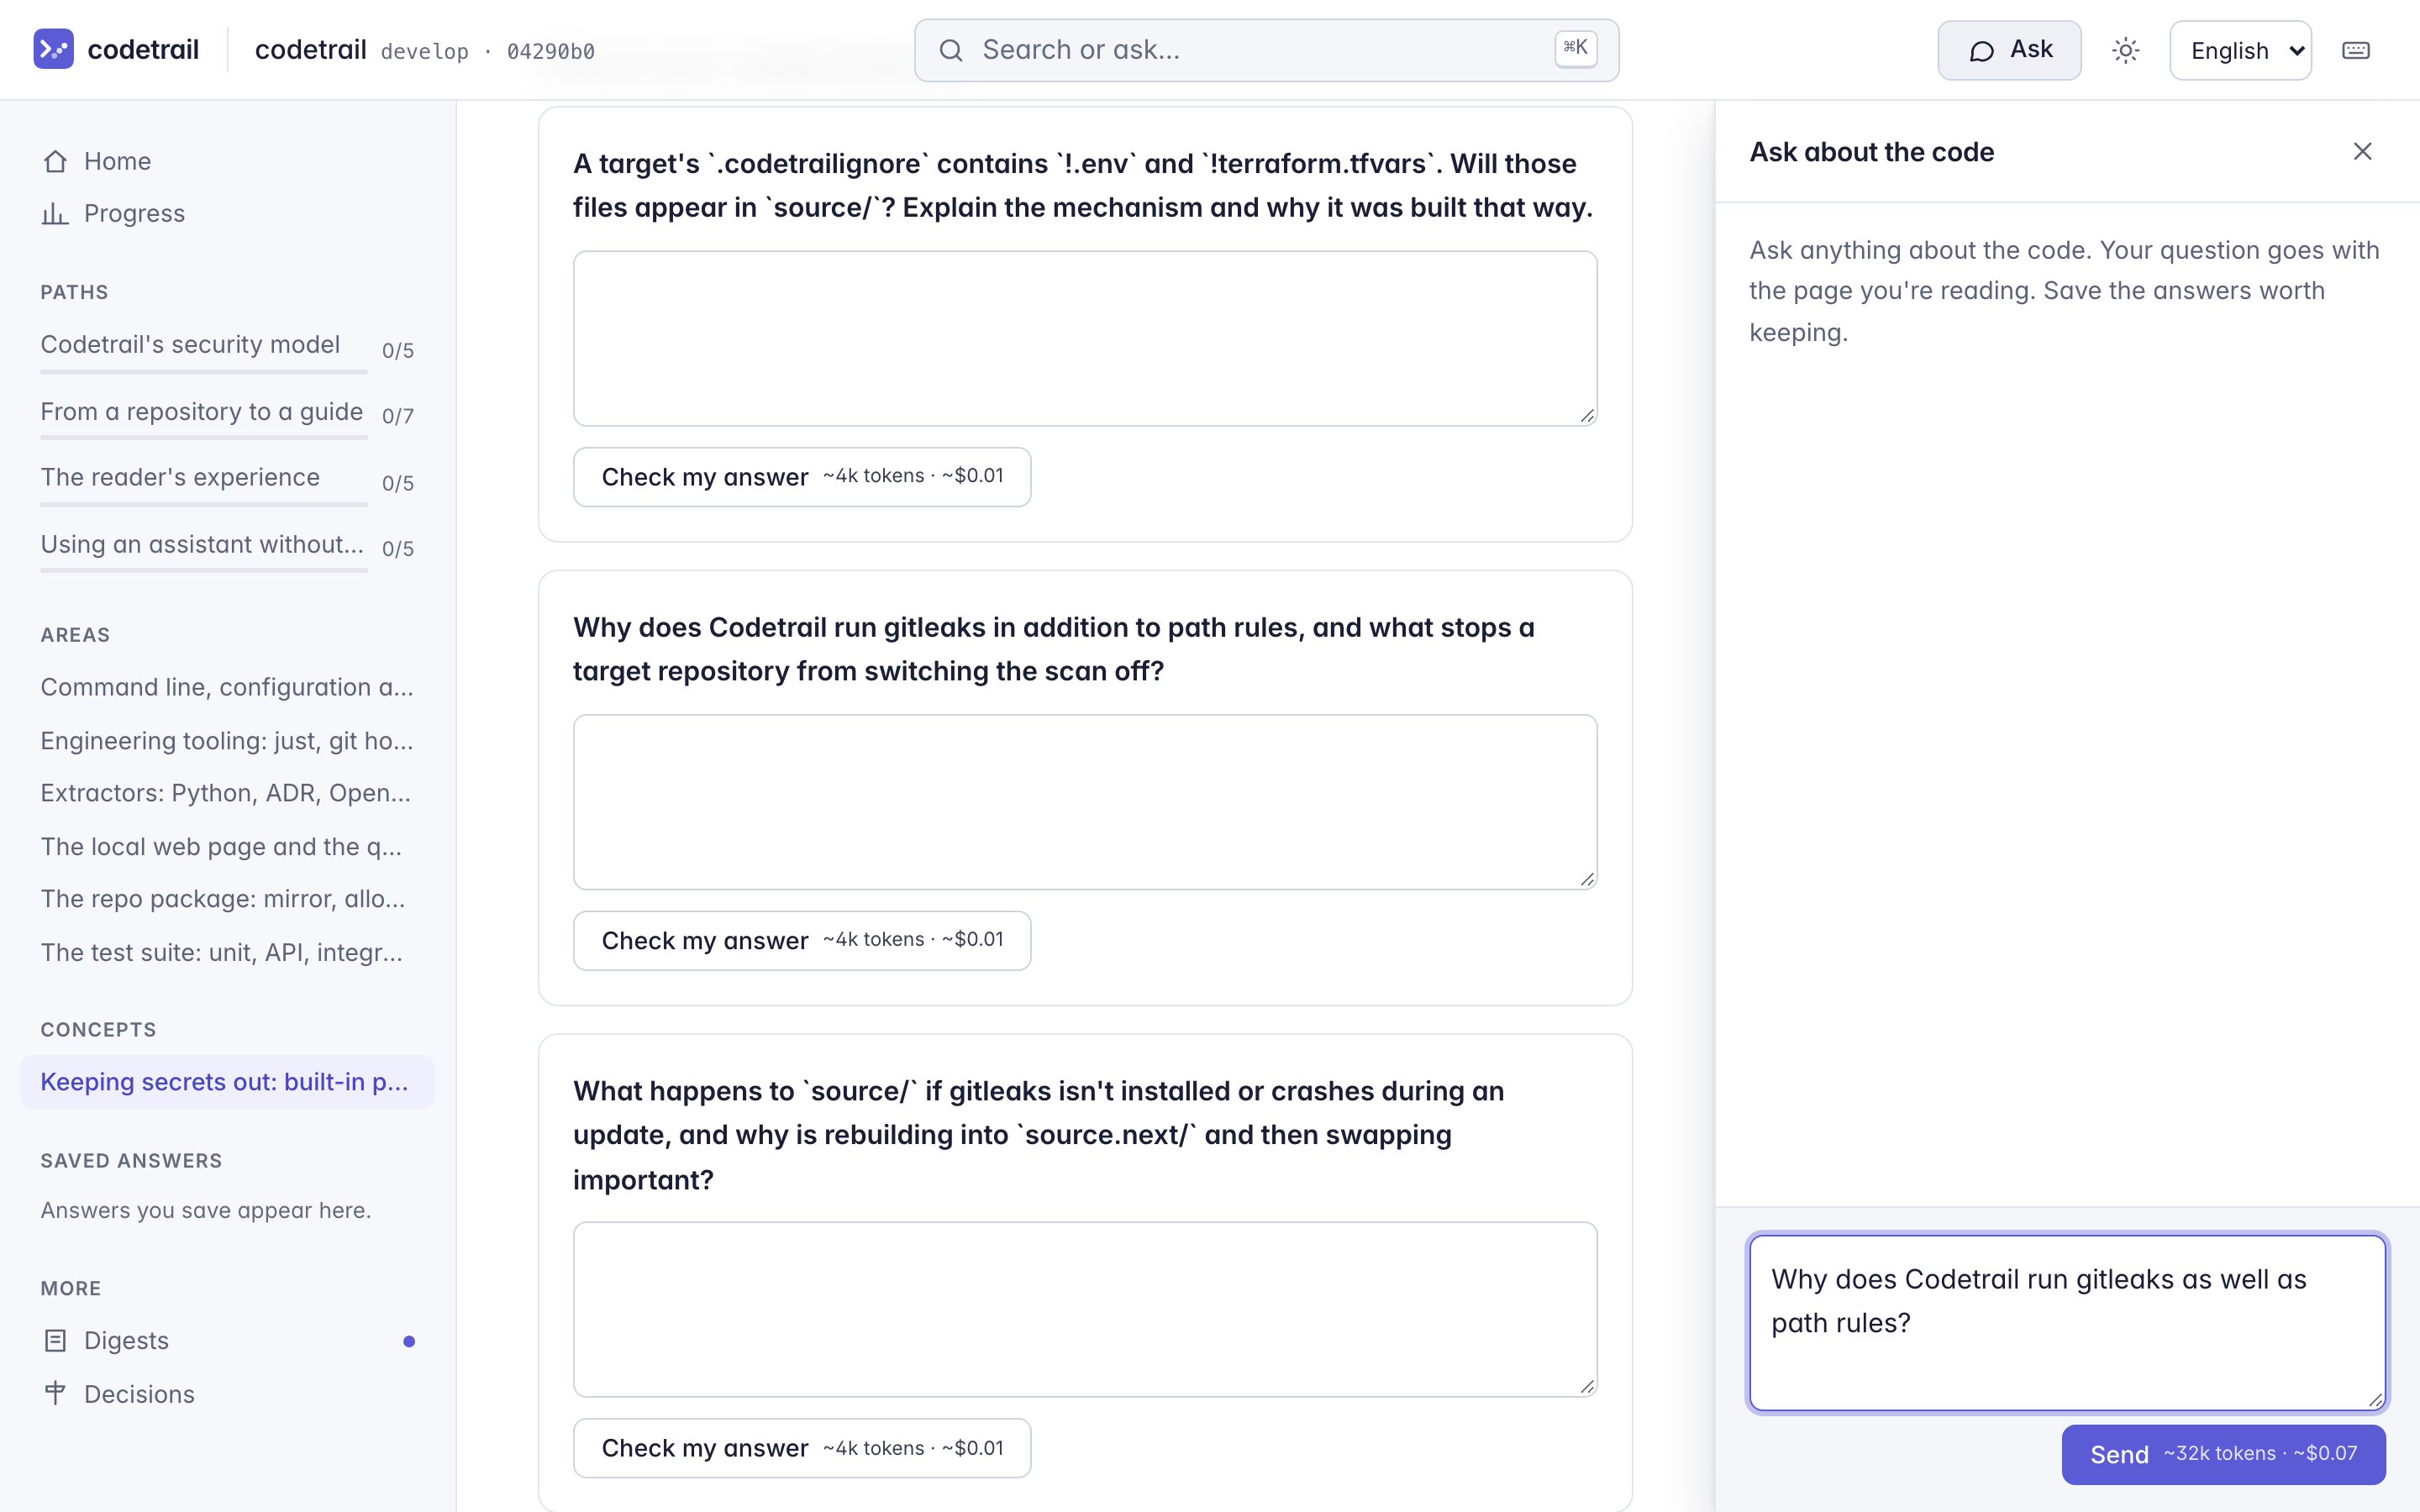Check my answer for gitleaks path rules question

(x=802, y=940)
